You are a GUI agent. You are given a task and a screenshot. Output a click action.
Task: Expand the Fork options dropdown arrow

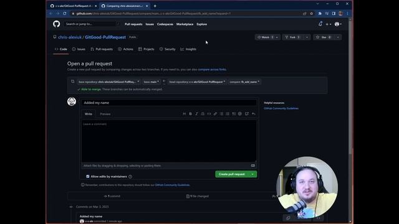(307, 37)
